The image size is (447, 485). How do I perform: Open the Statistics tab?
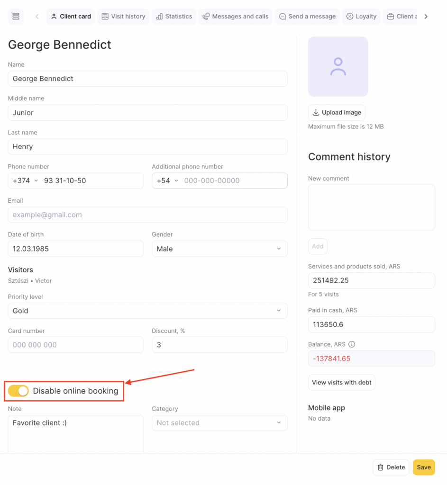coord(174,17)
